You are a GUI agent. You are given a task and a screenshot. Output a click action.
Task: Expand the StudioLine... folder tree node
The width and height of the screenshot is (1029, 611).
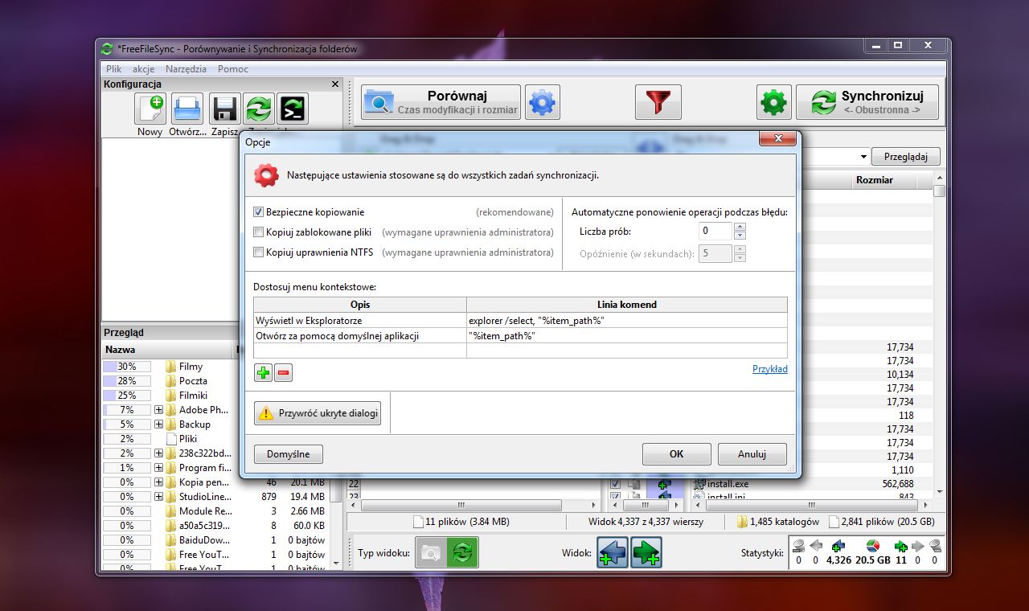click(158, 497)
